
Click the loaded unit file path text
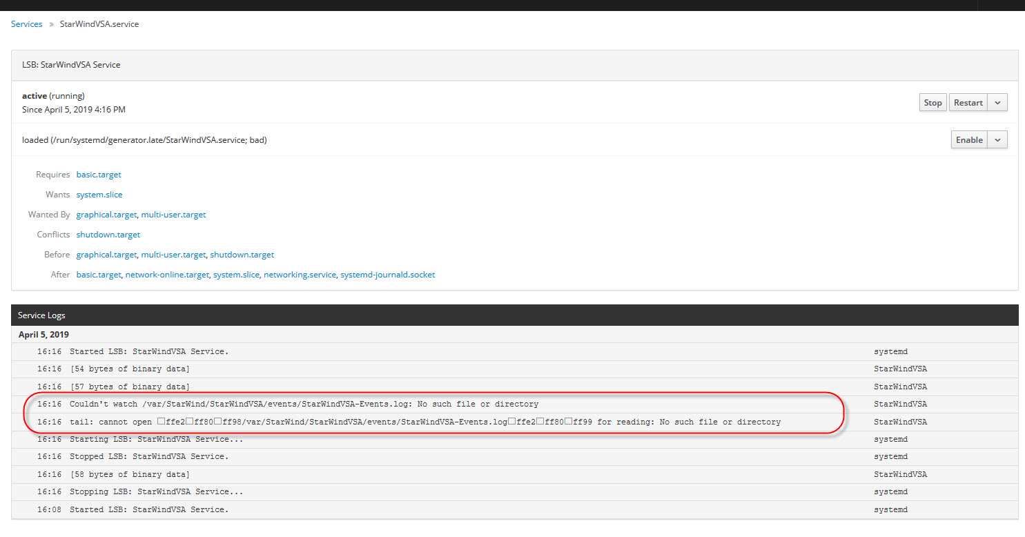coord(144,140)
